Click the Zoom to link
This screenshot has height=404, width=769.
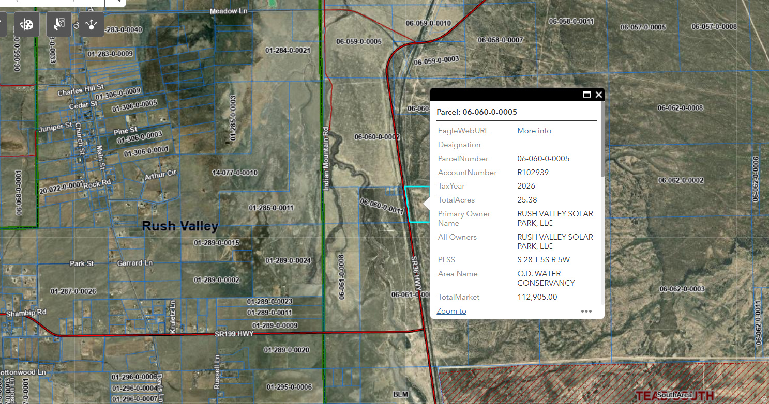[x=451, y=311]
